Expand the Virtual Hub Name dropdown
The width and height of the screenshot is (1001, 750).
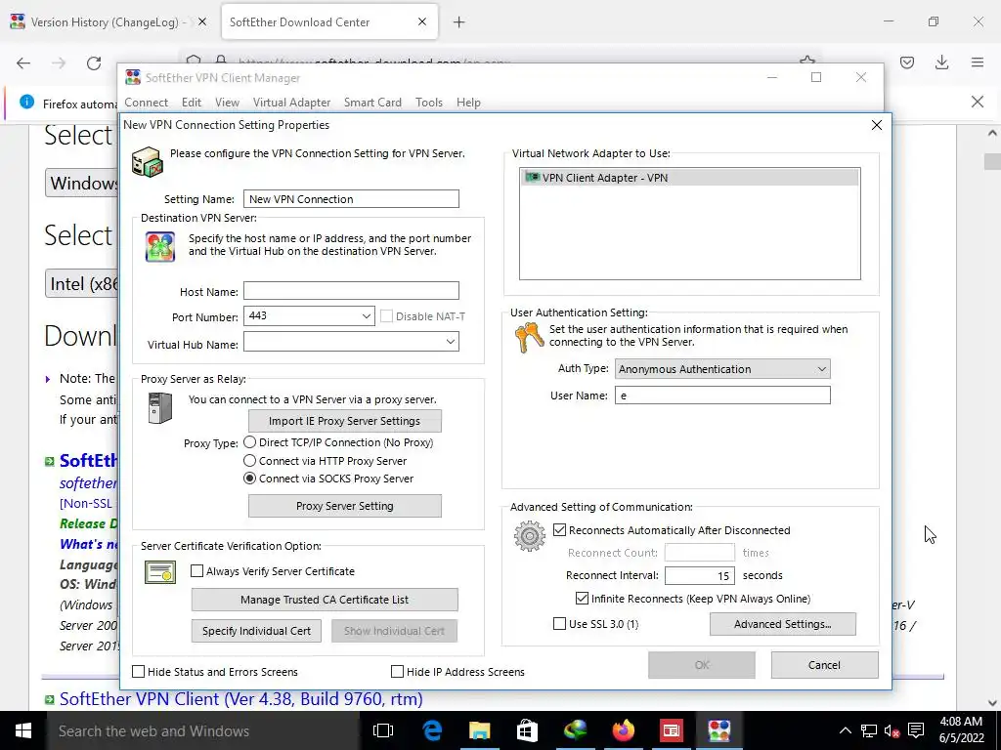[450, 342]
